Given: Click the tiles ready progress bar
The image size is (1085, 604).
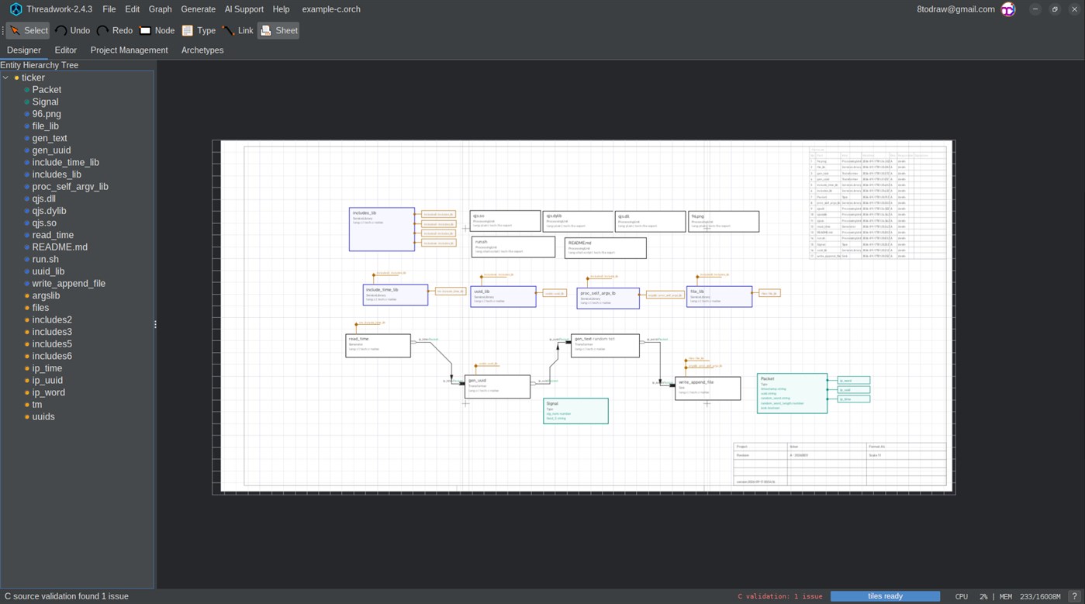Looking at the screenshot, I should pyautogui.click(x=885, y=596).
